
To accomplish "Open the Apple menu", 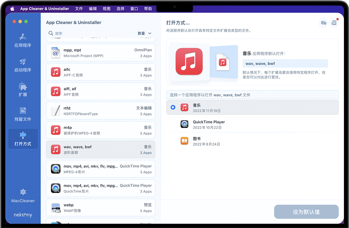I will tap(12, 9).
